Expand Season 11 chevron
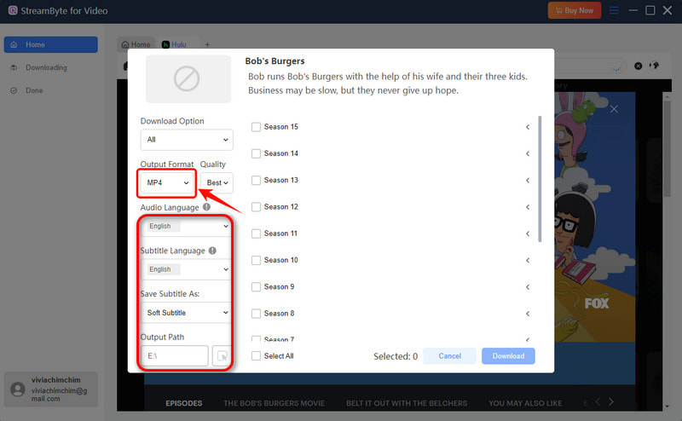Image resolution: width=682 pixels, height=421 pixels. tap(528, 234)
